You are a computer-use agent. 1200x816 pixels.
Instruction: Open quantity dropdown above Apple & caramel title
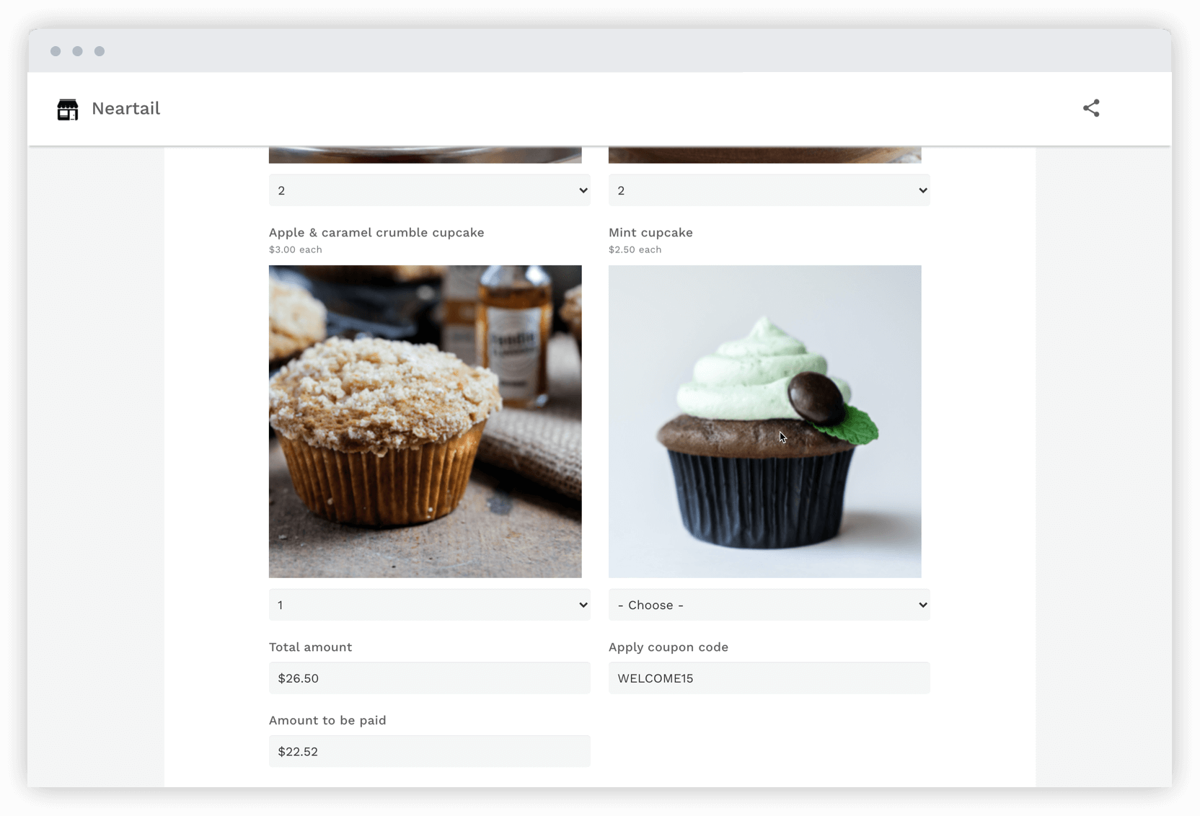coord(429,190)
